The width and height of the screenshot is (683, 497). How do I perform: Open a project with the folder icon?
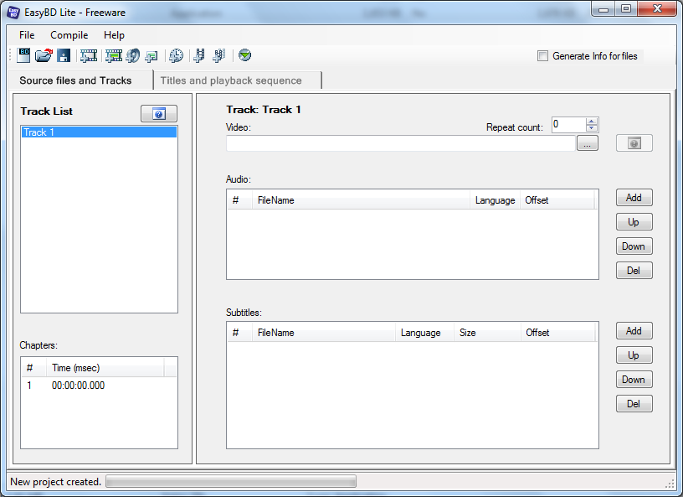pyautogui.click(x=44, y=55)
